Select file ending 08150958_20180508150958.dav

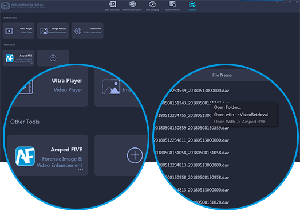198,178
